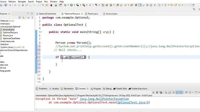Click the Back navigation arrow
Image resolution: width=200 pixels, height=112 pixels.
pyautogui.click(x=179, y=5)
